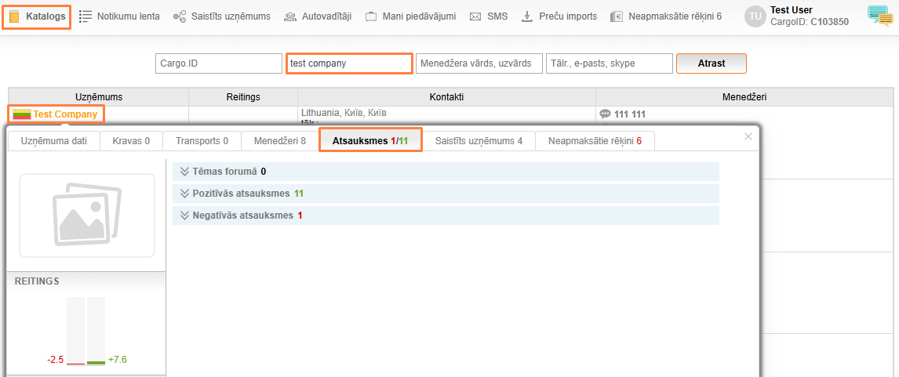899x377 pixels.
Task: Open Neapmaksātie rēķini 6 in top menu
Action: pyautogui.click(x=666, y=16)
